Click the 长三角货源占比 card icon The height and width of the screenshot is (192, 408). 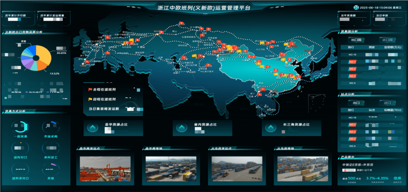(x=271, y=128)
